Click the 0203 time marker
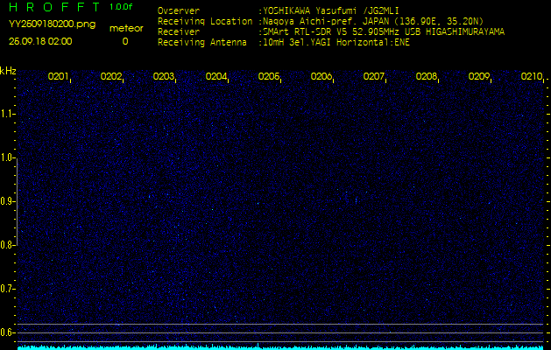 [x=164, y=76]
